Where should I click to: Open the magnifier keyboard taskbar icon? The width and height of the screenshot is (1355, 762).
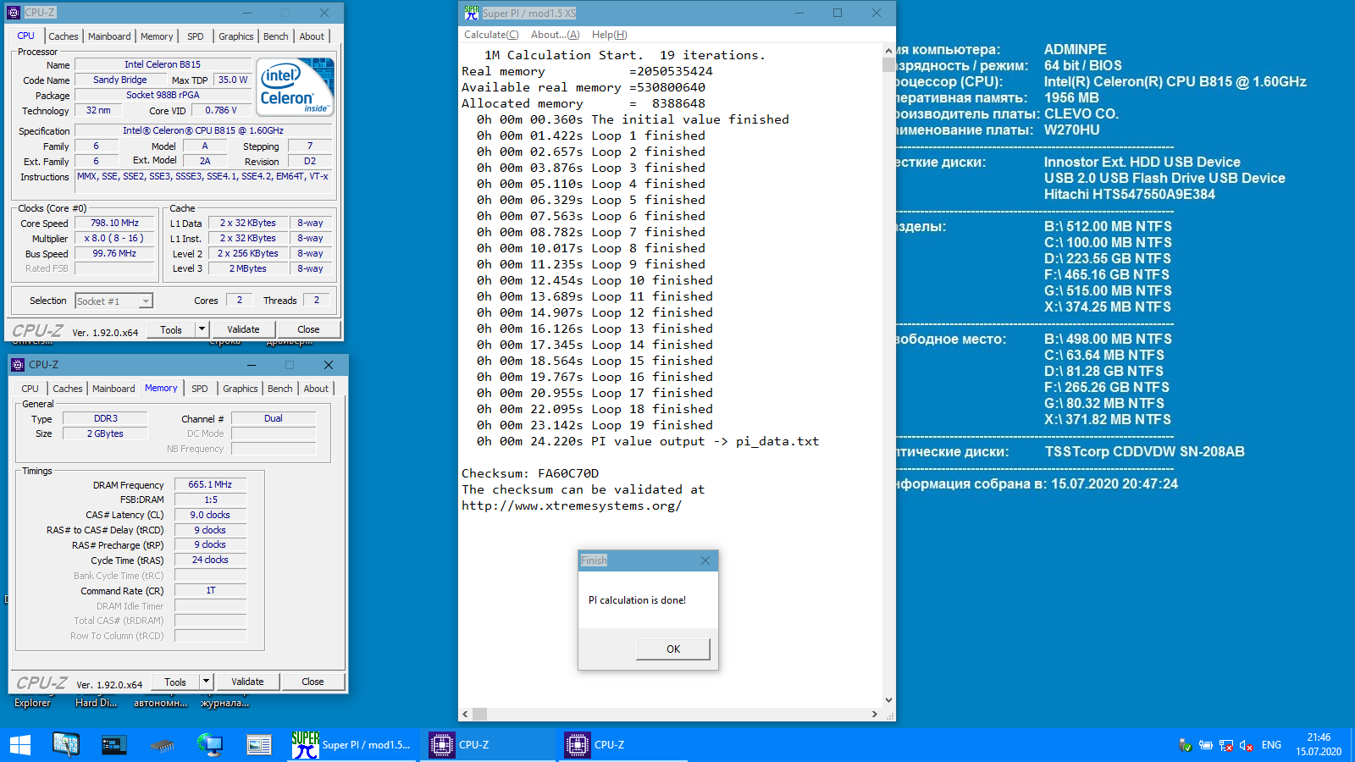(x=65, y=745)
